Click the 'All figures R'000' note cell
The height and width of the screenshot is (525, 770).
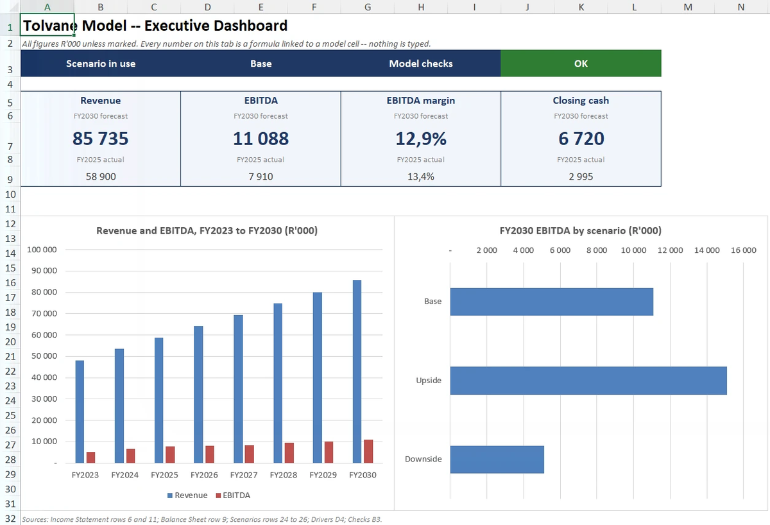coord(226,44)
